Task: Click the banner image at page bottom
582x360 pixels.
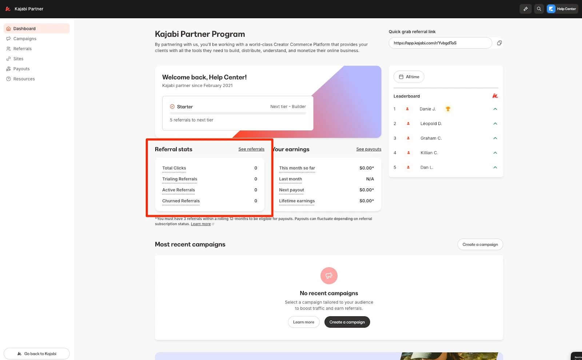Action: pos(329,356)
